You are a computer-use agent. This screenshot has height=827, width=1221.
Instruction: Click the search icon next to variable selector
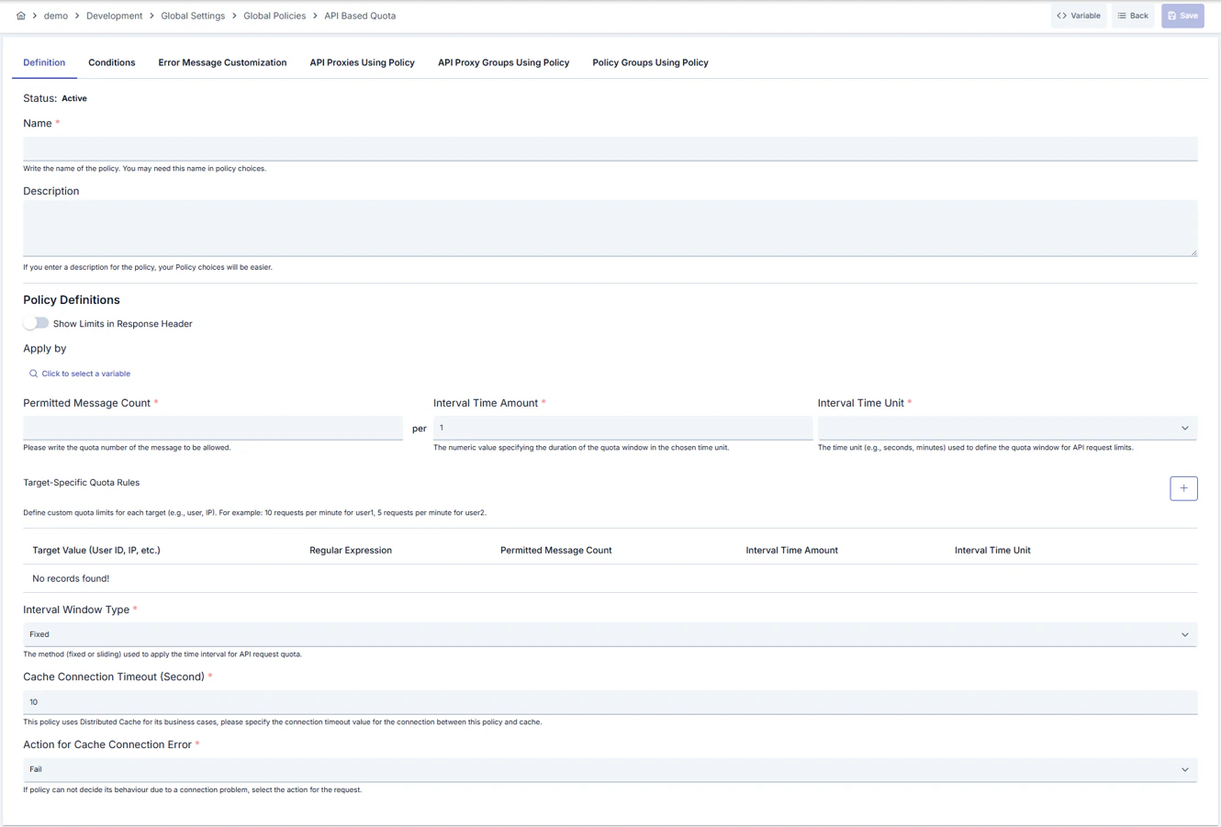point(33,374)
